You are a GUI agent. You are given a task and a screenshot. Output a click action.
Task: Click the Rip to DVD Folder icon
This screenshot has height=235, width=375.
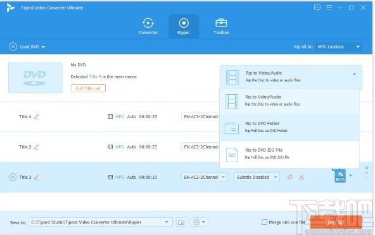(232, 128)
